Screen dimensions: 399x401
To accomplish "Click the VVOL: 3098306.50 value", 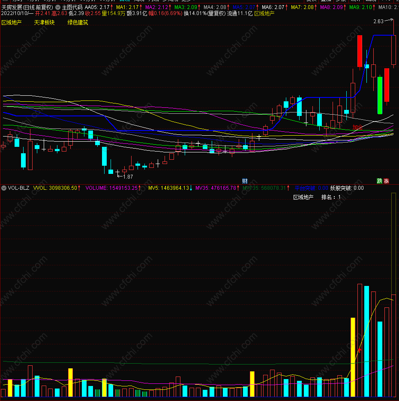I will pyautogui.click(x=55, y=188).
